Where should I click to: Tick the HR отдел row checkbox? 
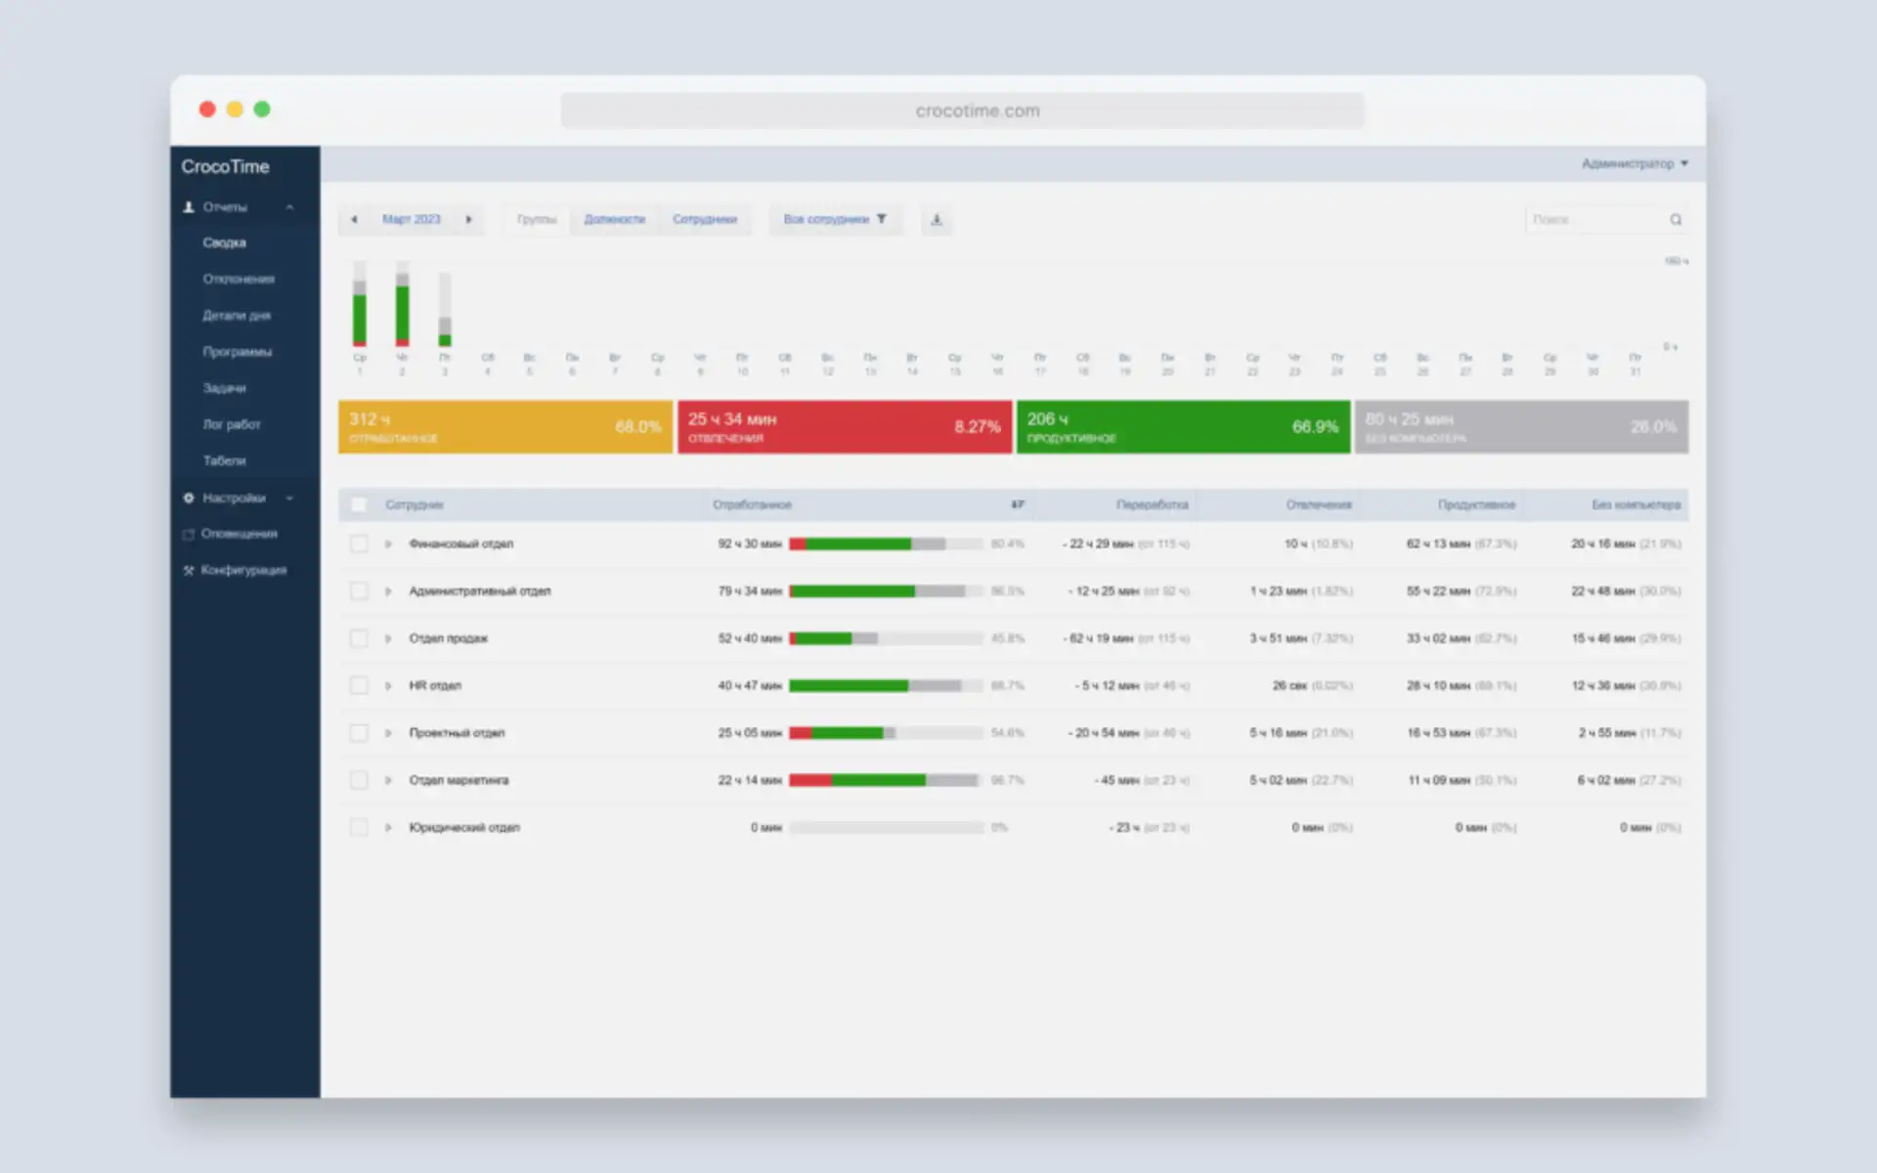359,685
